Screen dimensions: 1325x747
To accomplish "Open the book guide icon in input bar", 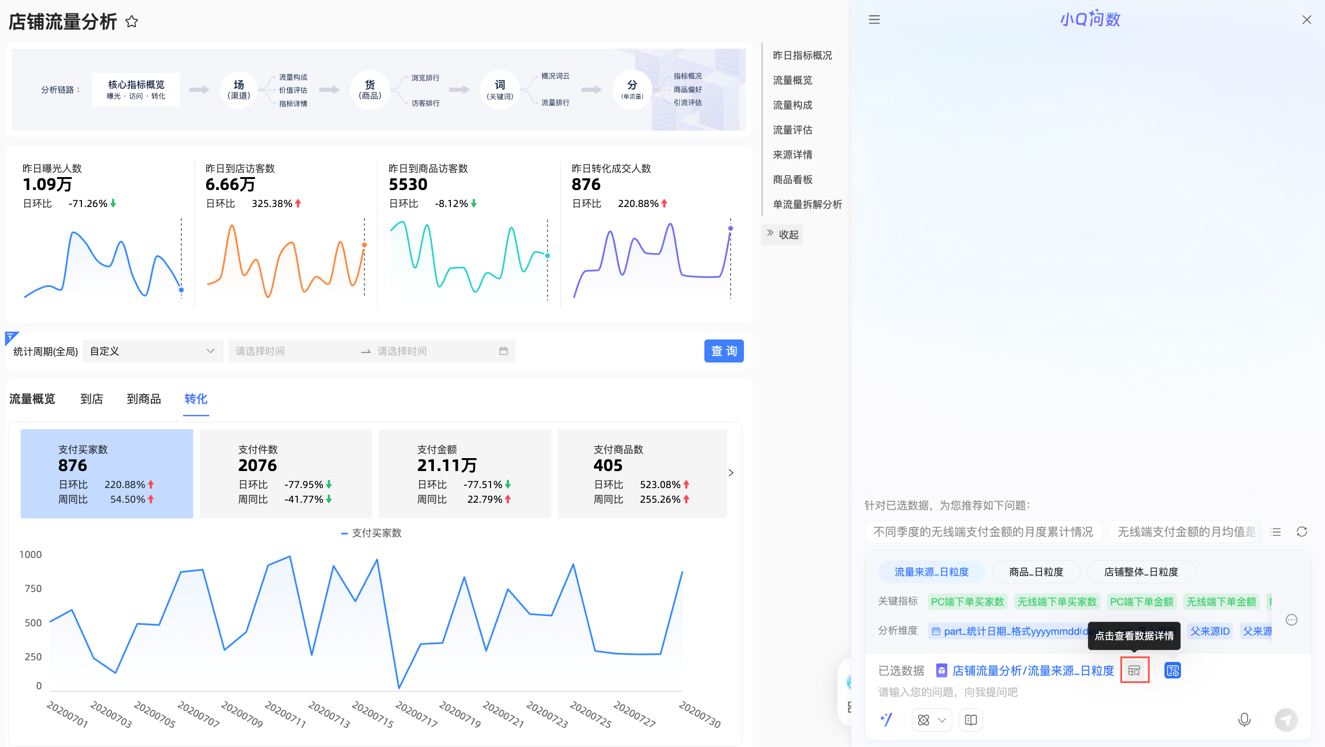I will coord(971,720).
